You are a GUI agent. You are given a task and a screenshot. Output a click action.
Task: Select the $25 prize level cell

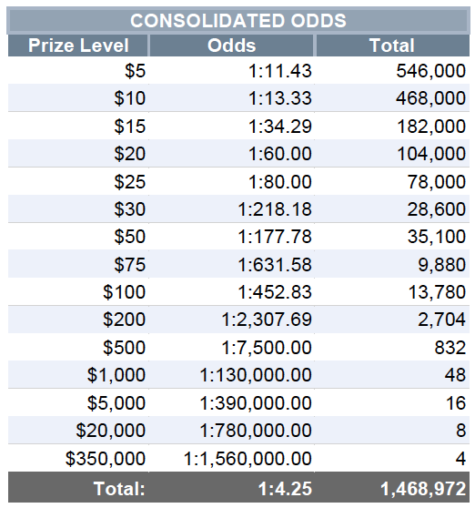(78, 181)
